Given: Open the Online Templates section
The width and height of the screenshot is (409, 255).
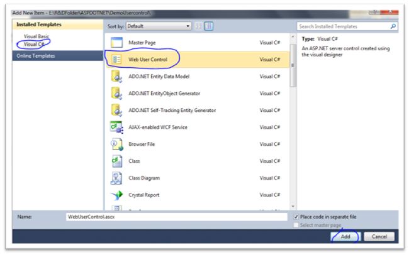Looking at the screenshot, I should (x=58, y=56).
